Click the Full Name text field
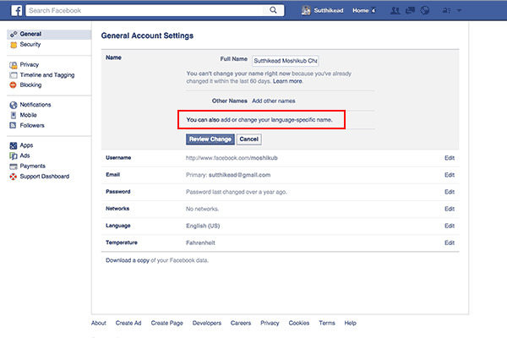The width and height of the screenshot is (507, 338). (286, 61)
